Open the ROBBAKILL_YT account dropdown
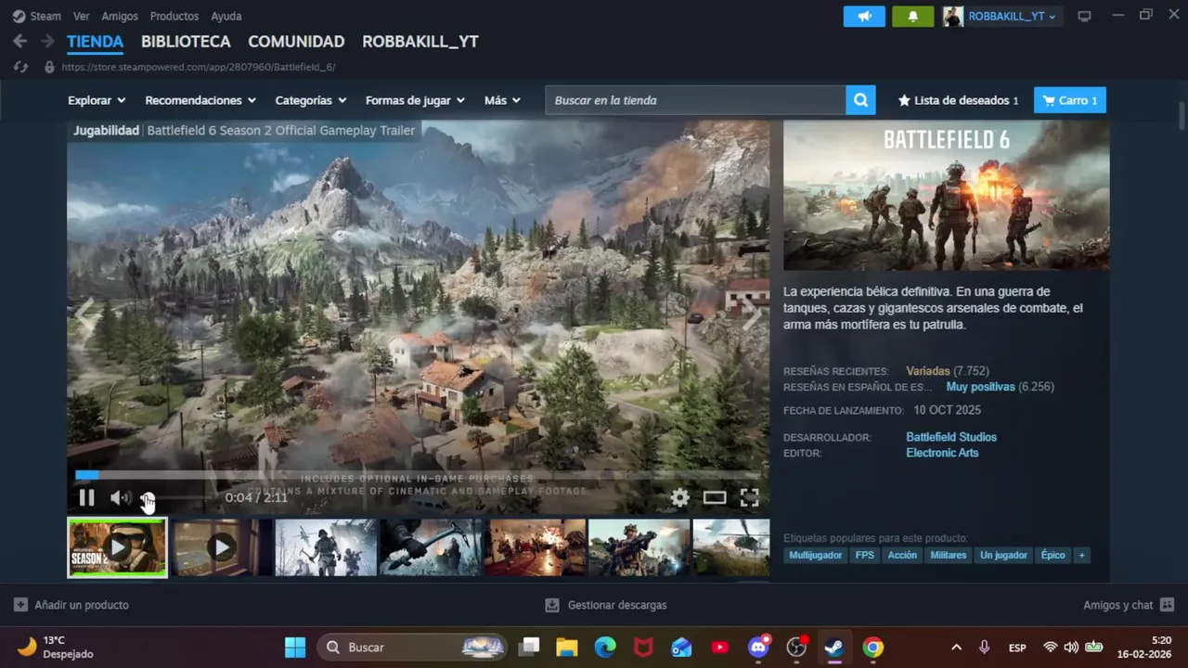Viewport: 1188px width, 668px height. click(x=1012, y=16)
